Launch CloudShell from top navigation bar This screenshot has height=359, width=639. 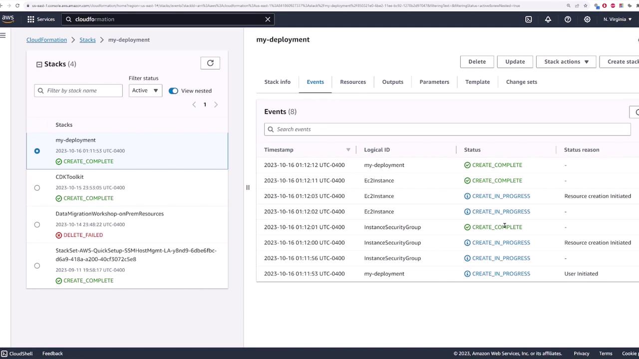[528, 19]
